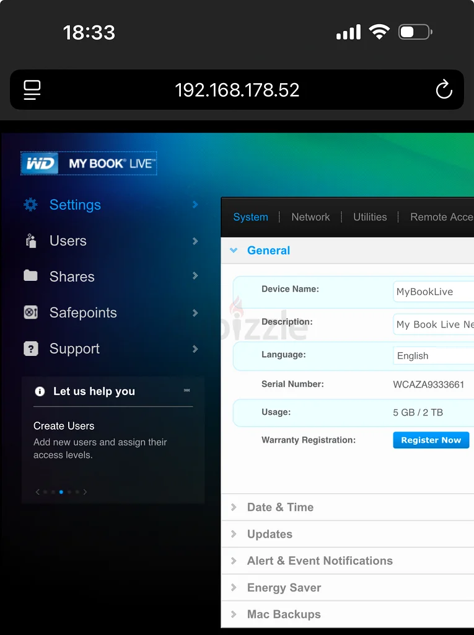Click the arrow next to Settings

[x=195, y=205]
